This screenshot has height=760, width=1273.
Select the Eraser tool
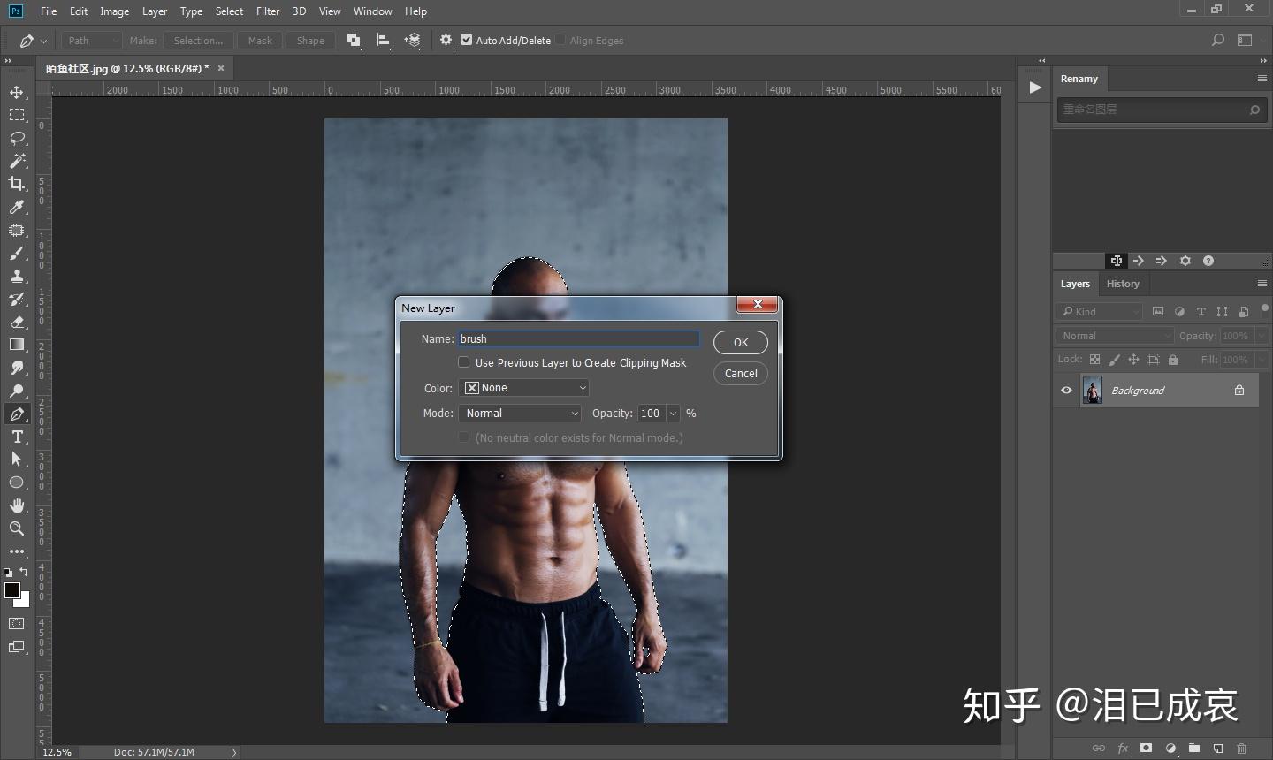tap(17, 323)
